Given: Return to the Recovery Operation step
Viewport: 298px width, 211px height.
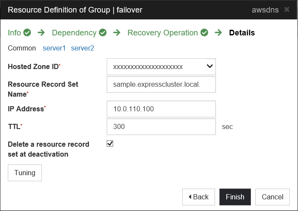Looking at the screenshot, I should [x=162, y=33].
